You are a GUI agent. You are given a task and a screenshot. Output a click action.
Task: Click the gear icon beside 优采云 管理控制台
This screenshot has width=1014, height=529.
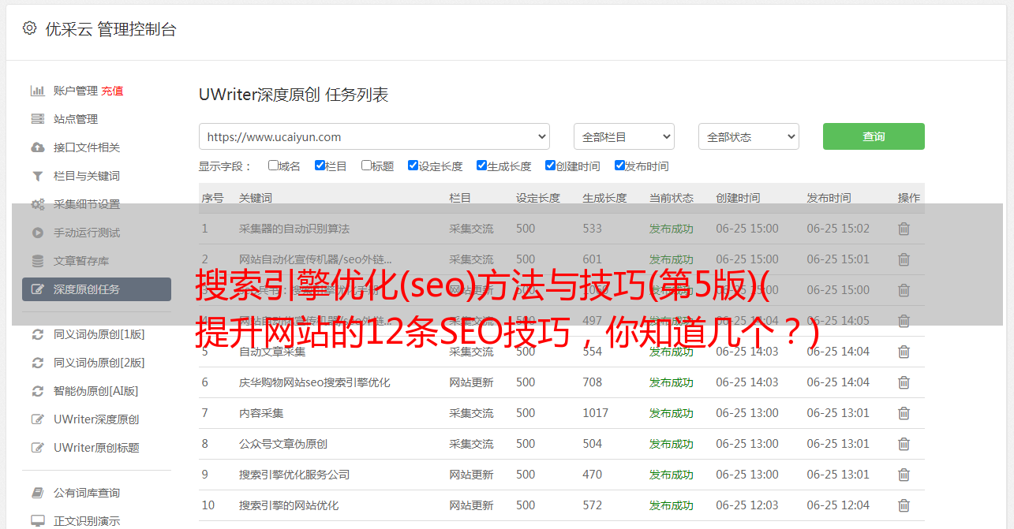point(29,28)
